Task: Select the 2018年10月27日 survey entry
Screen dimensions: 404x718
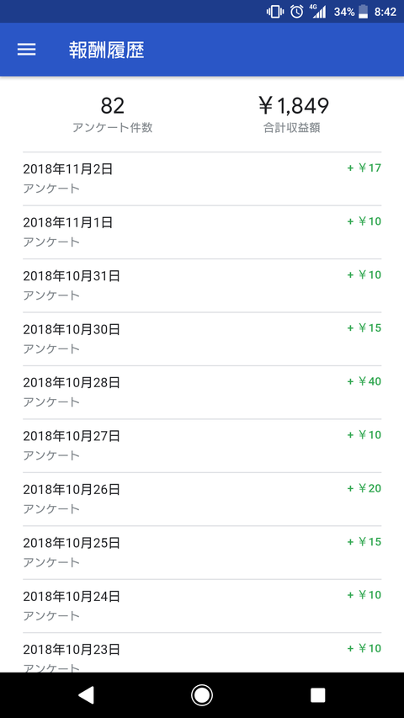Action: pos(202,445)
